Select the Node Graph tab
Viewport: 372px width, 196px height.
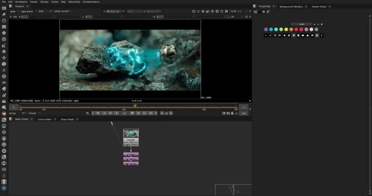pyautogui.click(x=21, y=119)
